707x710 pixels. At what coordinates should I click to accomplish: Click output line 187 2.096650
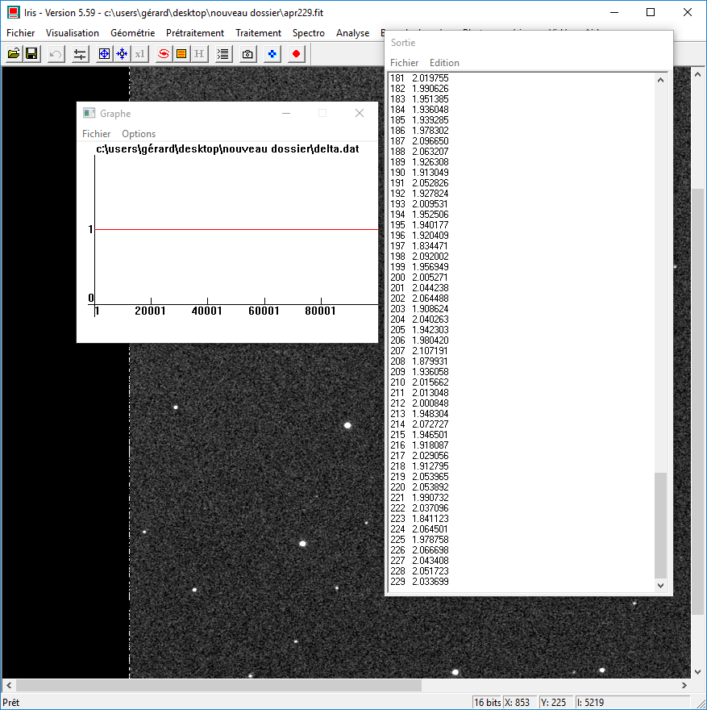point(419,141)
